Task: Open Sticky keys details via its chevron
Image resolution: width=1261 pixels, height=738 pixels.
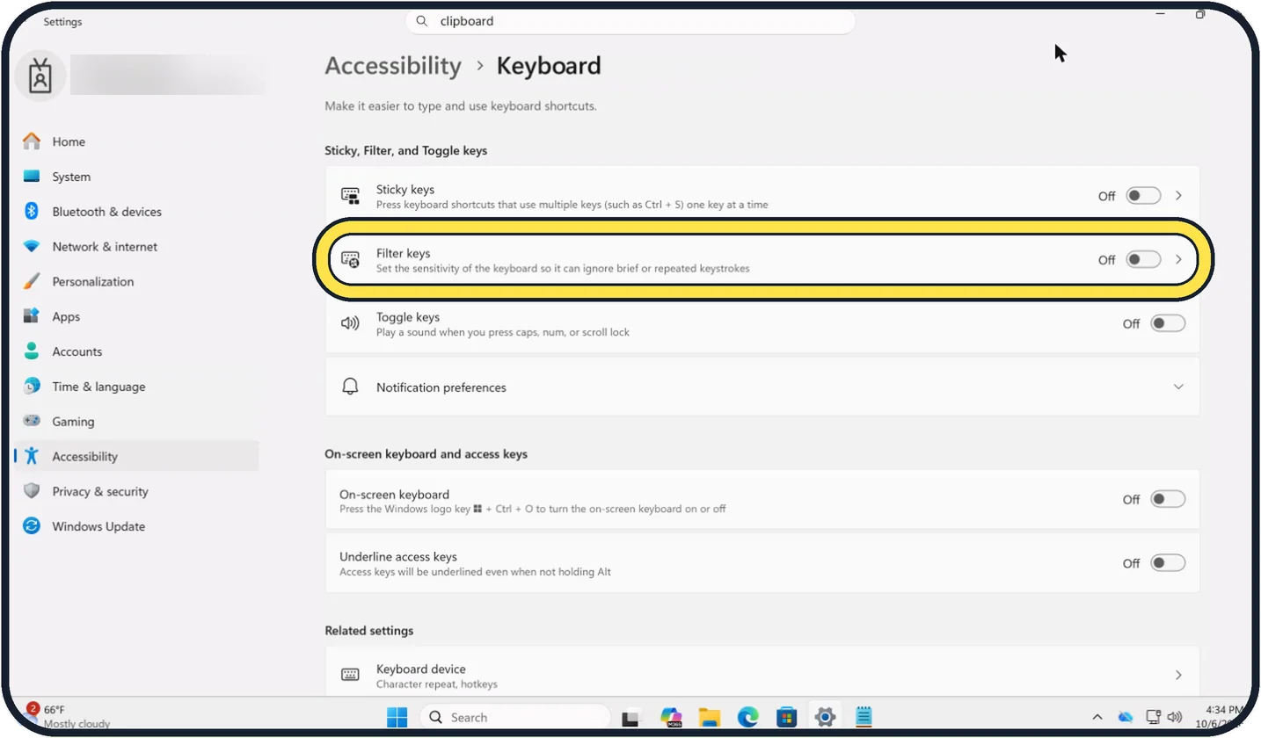Action: click(1179, 196)
